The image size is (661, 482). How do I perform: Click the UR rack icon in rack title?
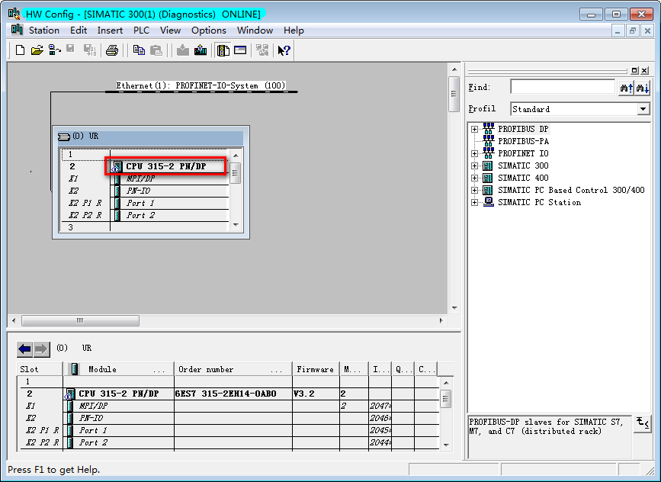[63, 137]
